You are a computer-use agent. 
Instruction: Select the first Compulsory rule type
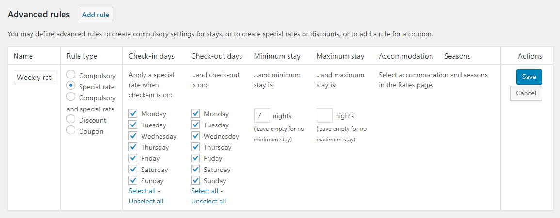pyautogui.click(x=71, y=75)
